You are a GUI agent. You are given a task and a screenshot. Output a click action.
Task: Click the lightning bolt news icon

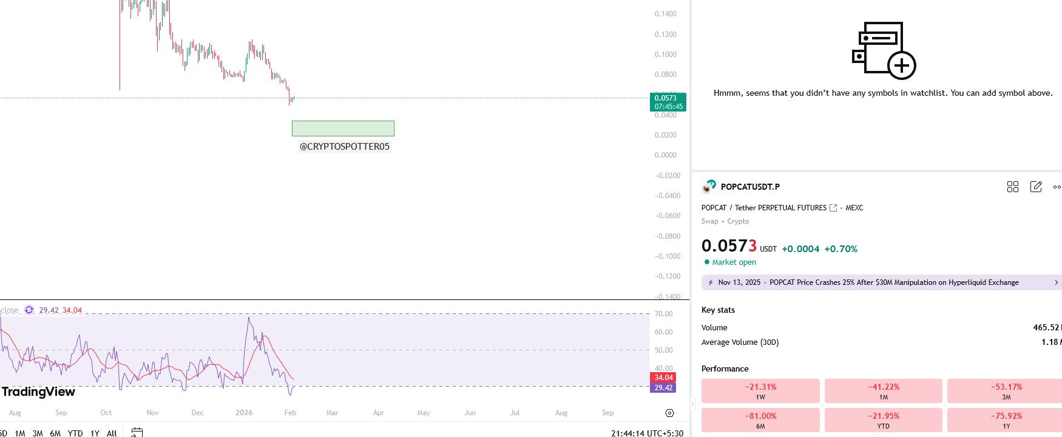pos(711,282)
